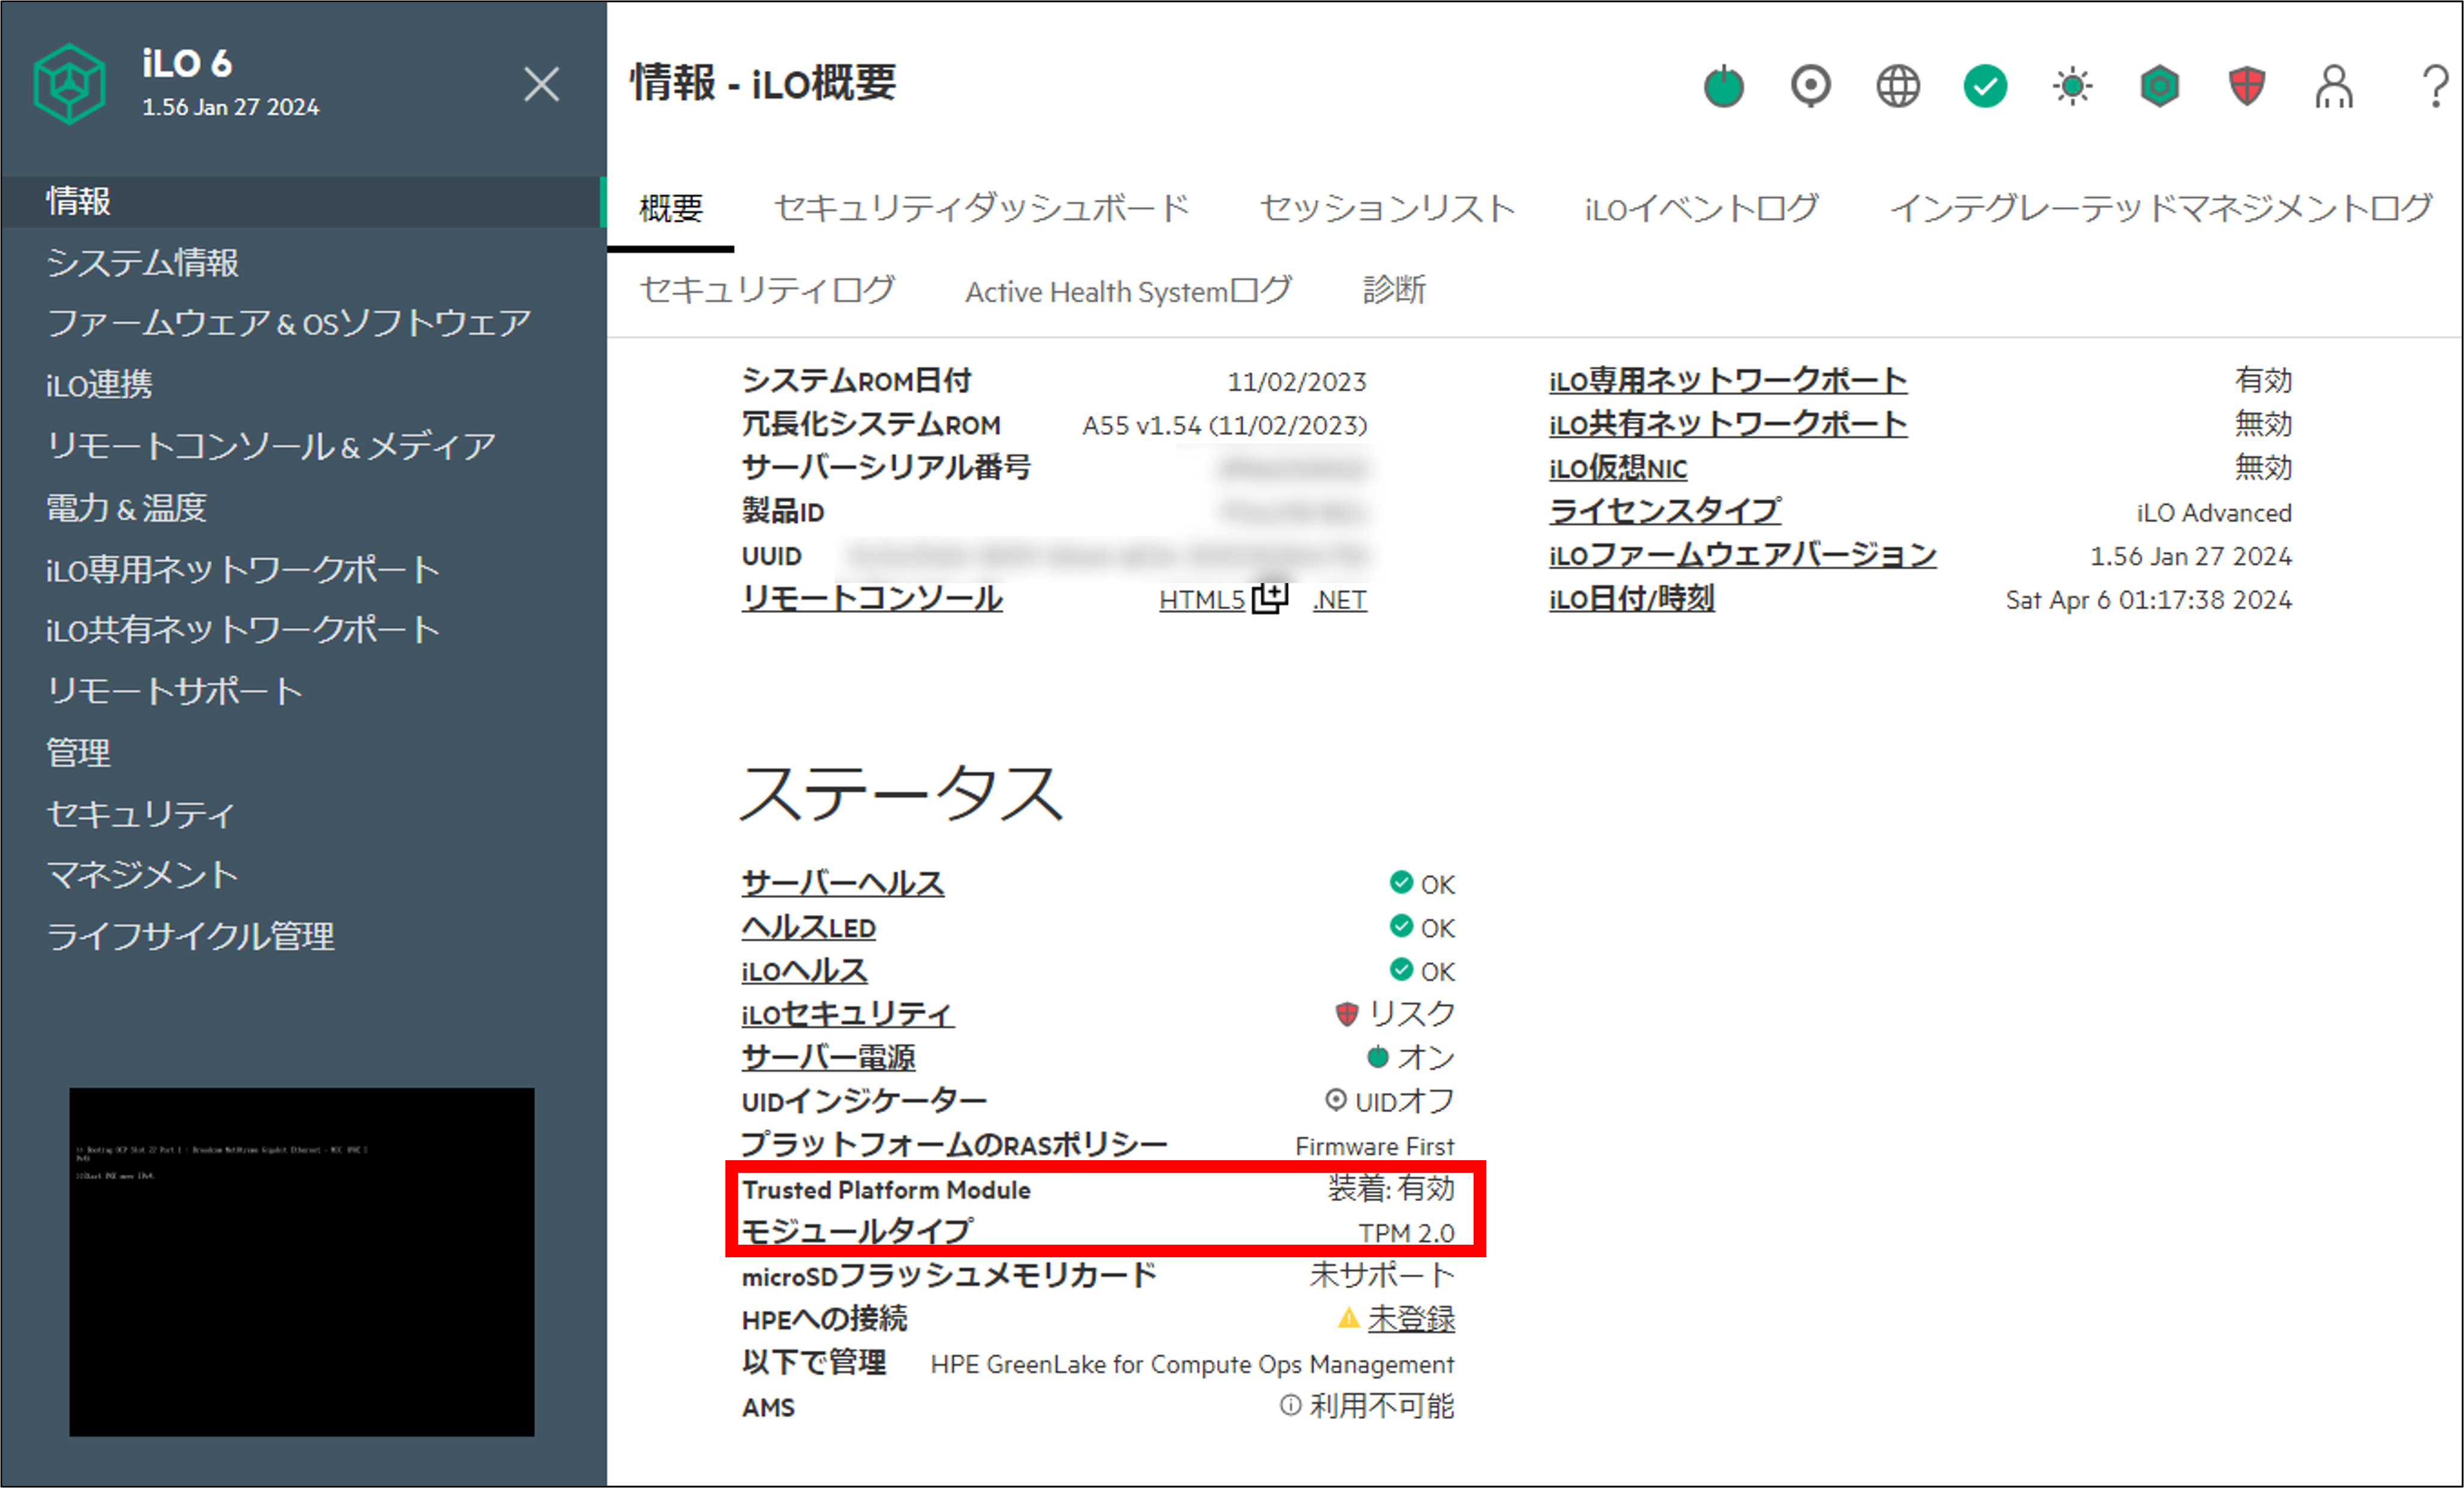This screenshot has width=2464, height=1488.
Task: Open ファームウェア＆OSソフトウェア in sidebar
Action: tap(288, 324)
